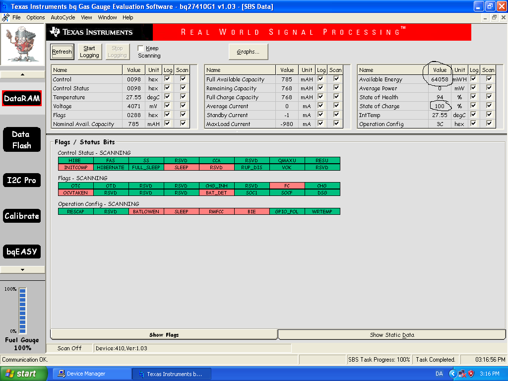The image size is (508, 381).
Task: Toggle Log checkbox for Average Current row
Action: (320, 106)
